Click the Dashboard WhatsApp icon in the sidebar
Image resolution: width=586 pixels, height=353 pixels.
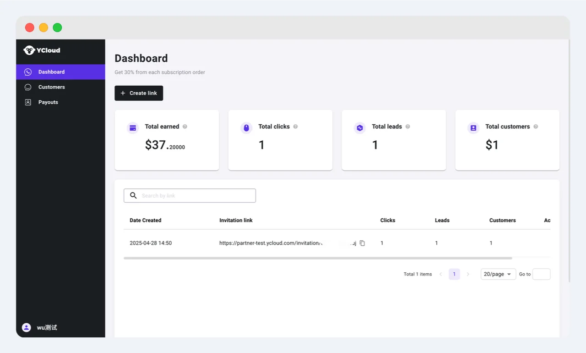pos(28,72)
